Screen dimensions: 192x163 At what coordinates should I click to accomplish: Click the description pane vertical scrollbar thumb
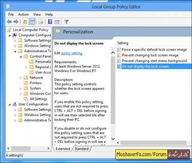(113, 90)
